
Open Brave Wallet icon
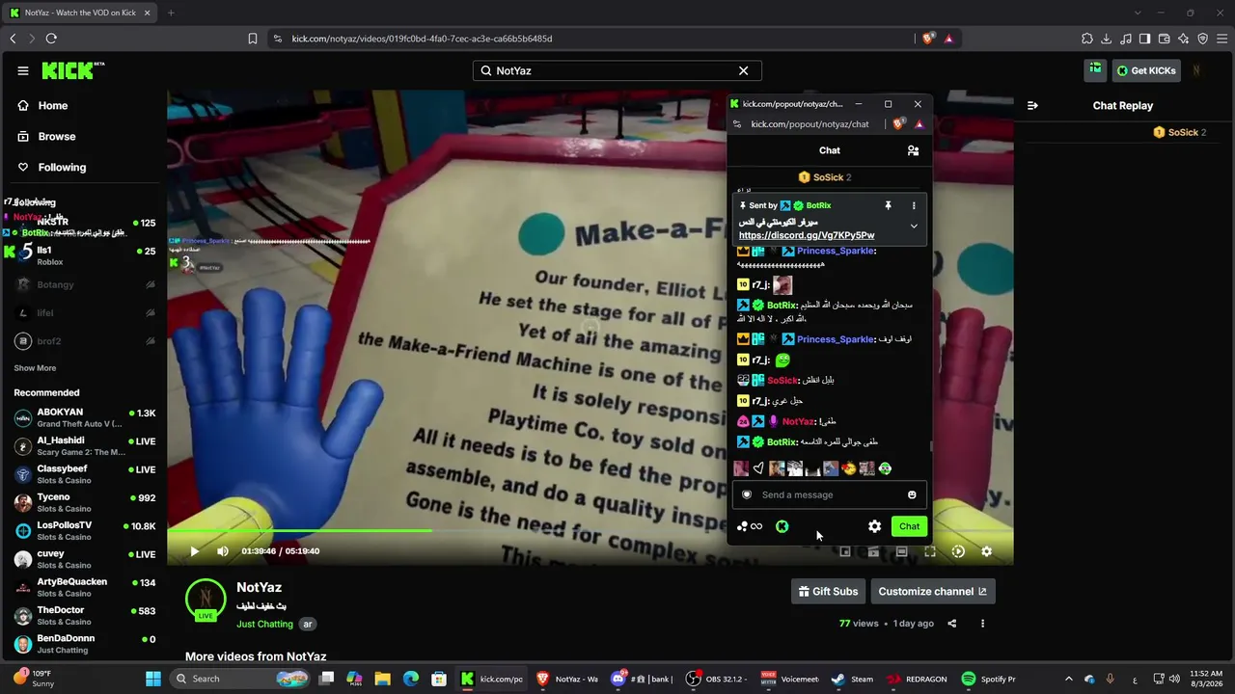pyautogui.click(x=1165, y=39)
